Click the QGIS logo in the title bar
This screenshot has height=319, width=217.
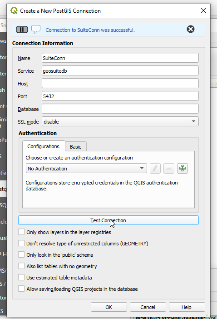click(x=14, y=10)
